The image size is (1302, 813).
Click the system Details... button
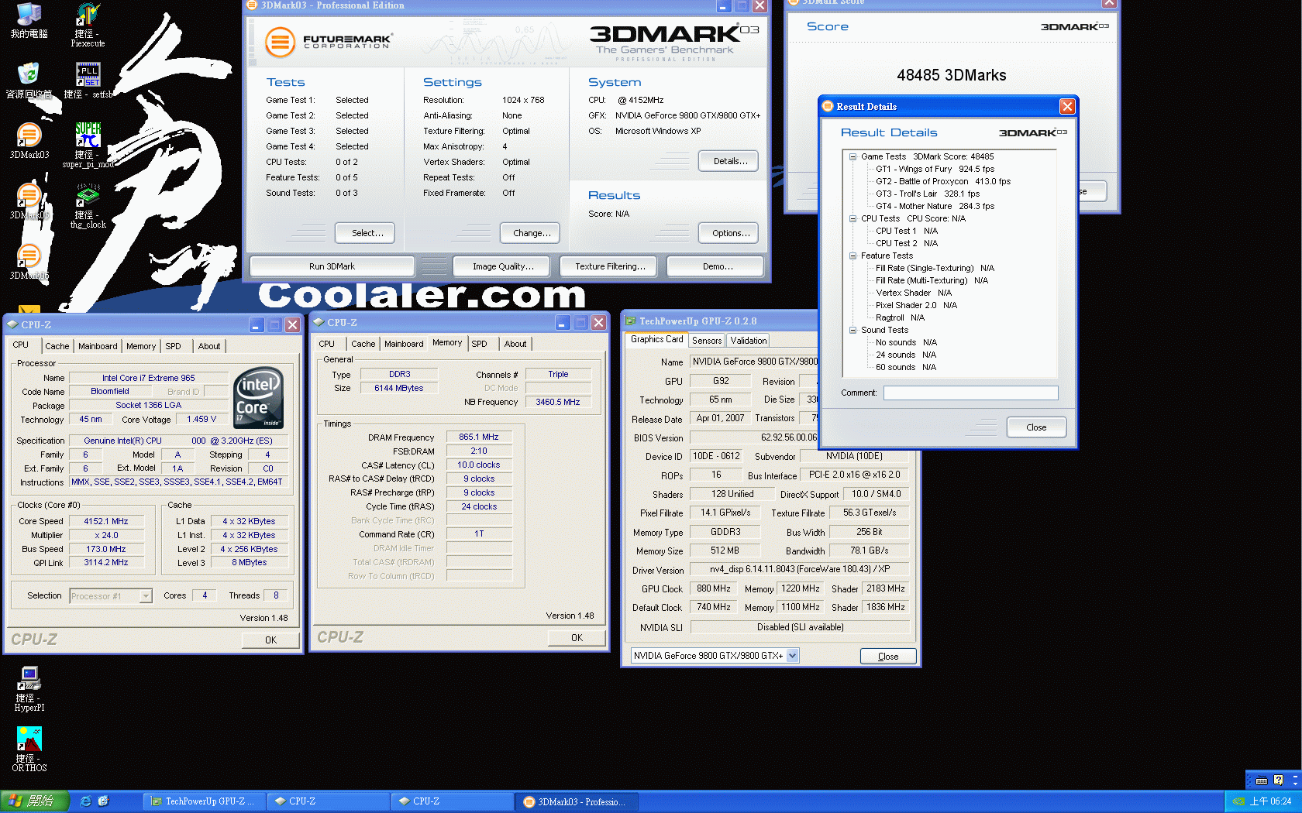point(730,161)
